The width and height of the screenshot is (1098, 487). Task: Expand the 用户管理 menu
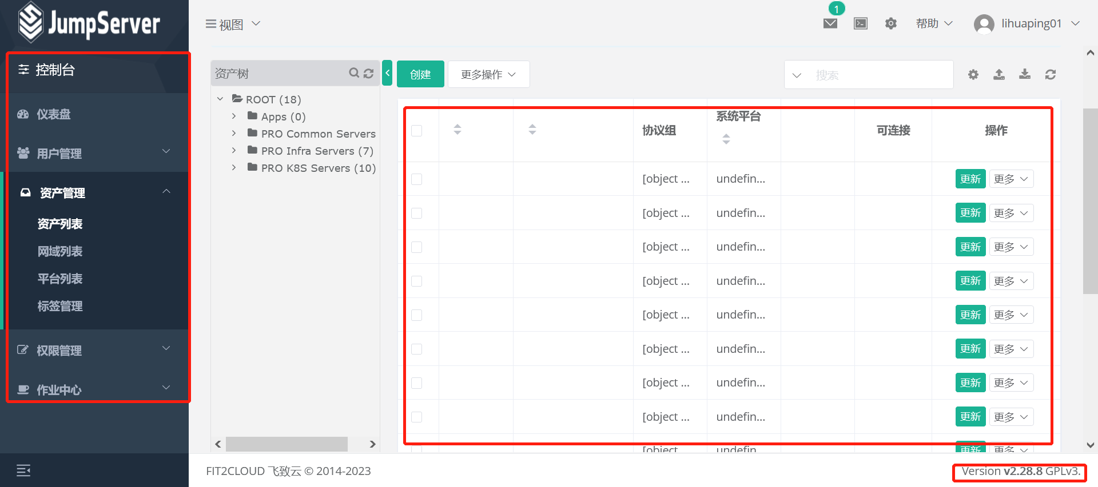(x=94, y=153)
